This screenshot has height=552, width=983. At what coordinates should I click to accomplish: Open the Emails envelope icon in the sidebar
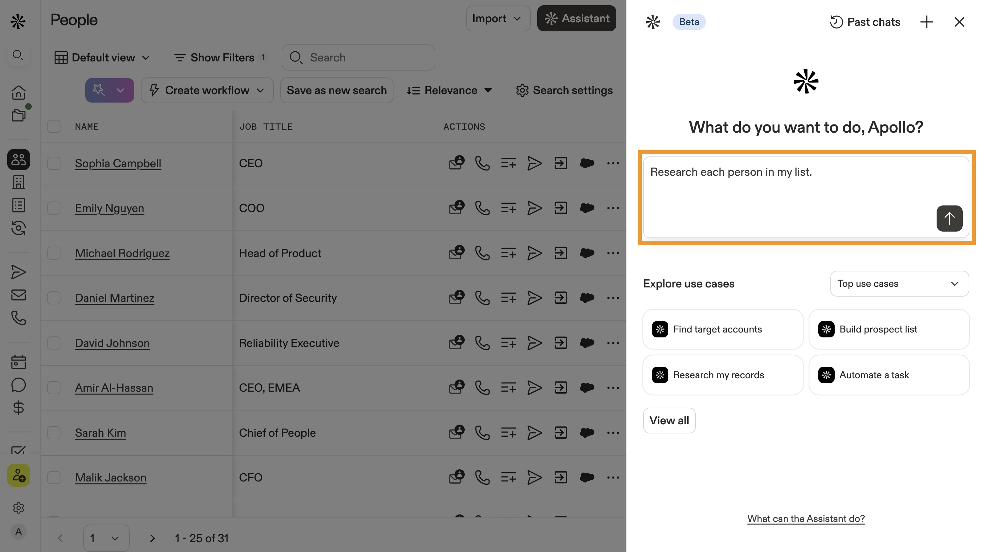pyautogui.click(x=18, y=295)
